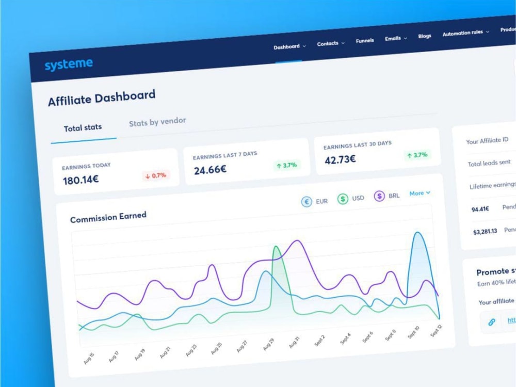The image size is (516, 387).
Task: Click the 42.73€ last 30 days value
Action: pos(340,160)
